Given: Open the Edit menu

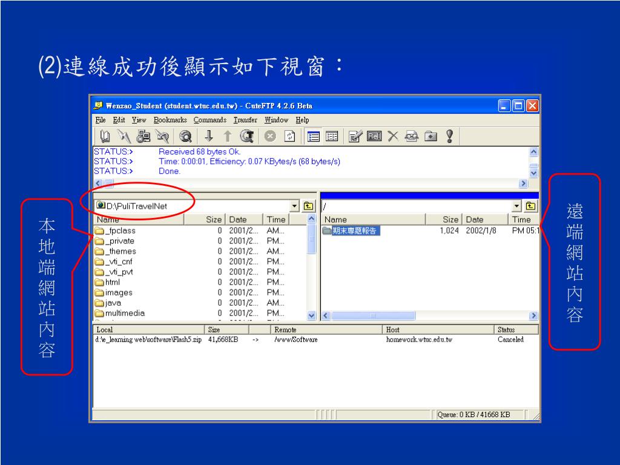Looking at the screenshot, I should (x=119, y=120).
